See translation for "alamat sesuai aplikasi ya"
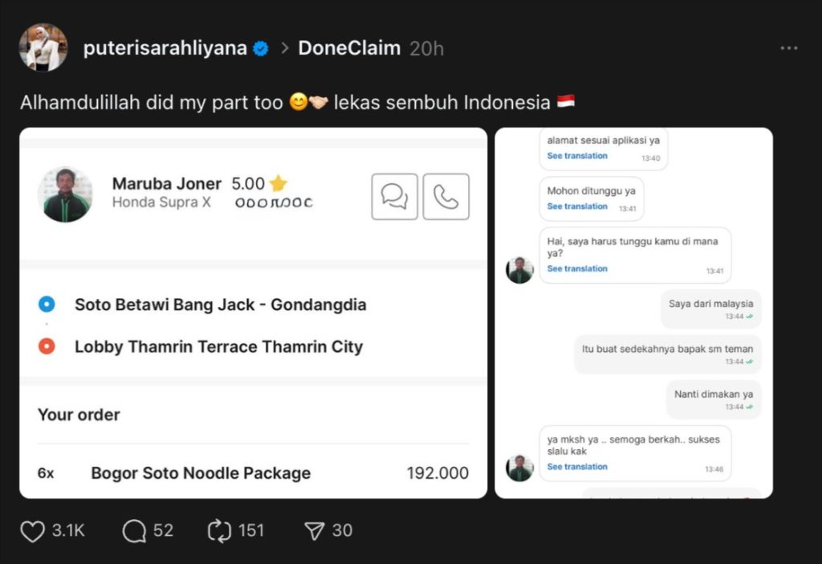 pos(577,156)
